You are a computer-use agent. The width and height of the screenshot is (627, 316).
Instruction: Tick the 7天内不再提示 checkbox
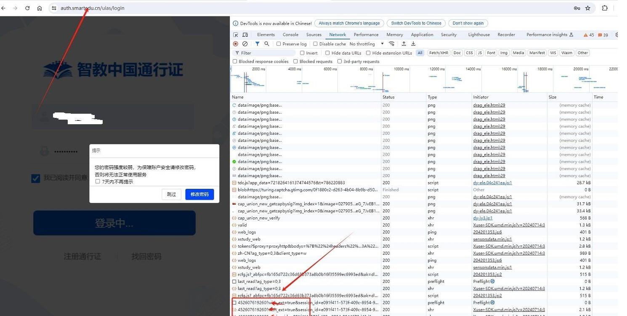tap(98, 182)
